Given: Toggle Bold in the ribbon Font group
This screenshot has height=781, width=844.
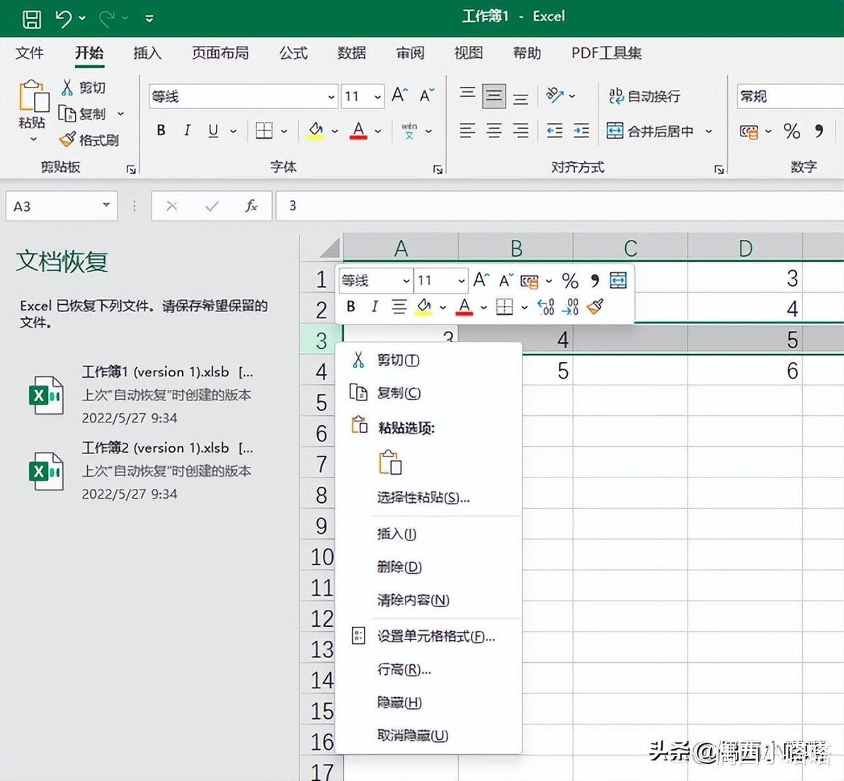Looking at the screenshot, I should point(161,130).
